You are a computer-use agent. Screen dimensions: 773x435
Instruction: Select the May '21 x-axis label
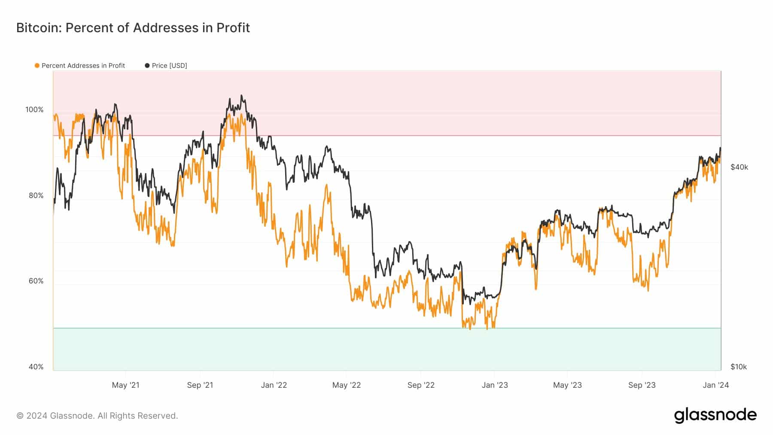click(125, 385)
